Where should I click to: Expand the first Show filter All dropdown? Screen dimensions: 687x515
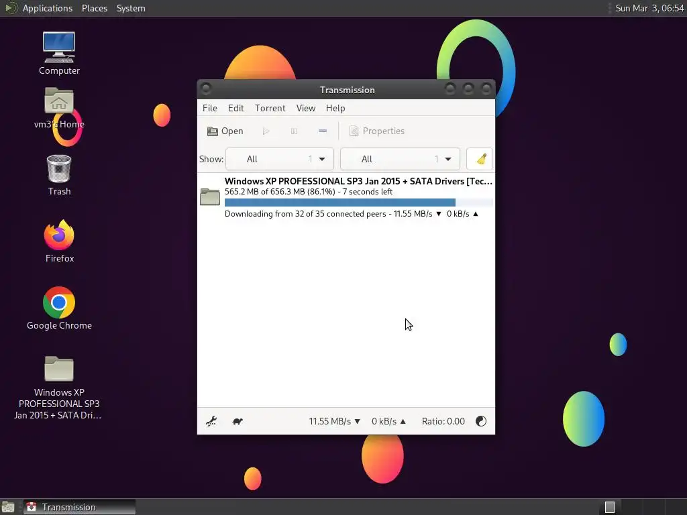click(280, 159)
